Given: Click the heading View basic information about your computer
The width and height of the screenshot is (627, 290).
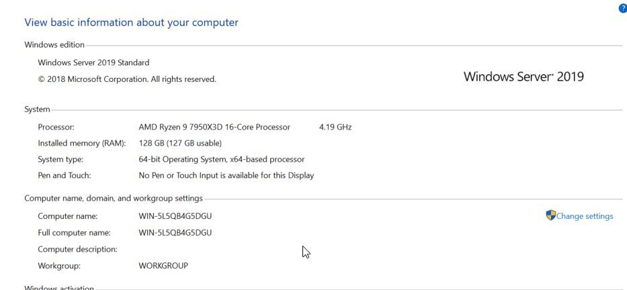Looking at the screenshot, I should (131, 22).
